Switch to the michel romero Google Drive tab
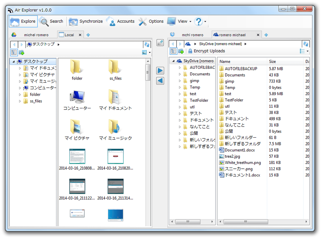The width and height of the screenshot is (322, 239). click(x=33, y=35)
